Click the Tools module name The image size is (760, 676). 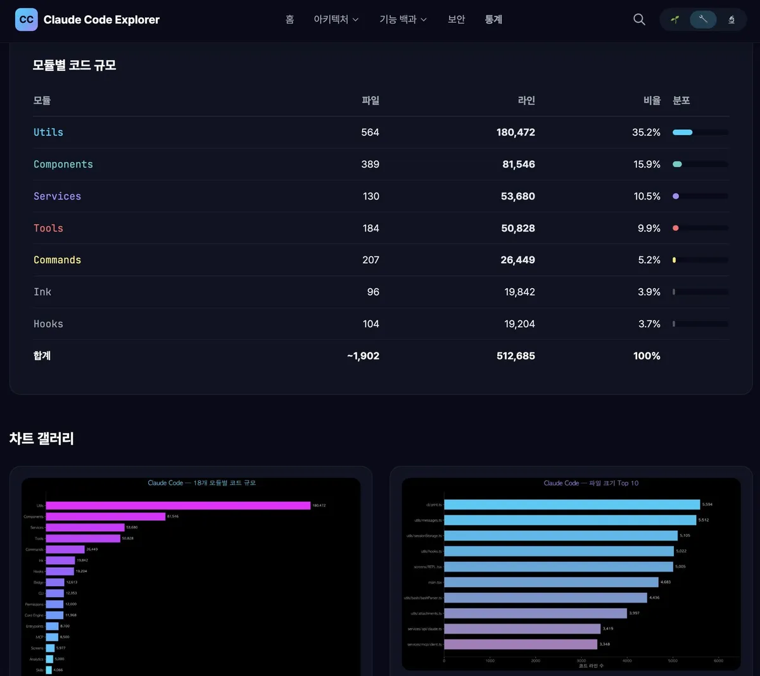[48, 228]
